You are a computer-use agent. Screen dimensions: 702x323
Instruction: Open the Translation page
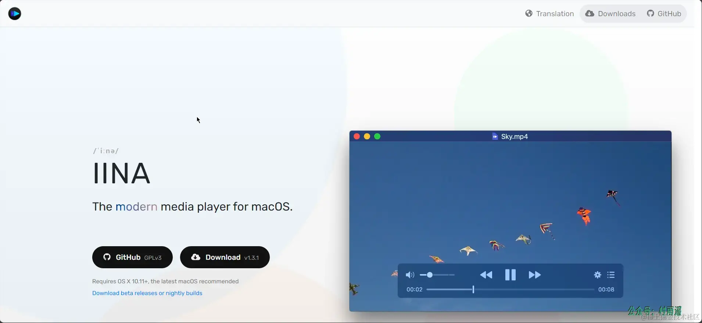[549, 14]
